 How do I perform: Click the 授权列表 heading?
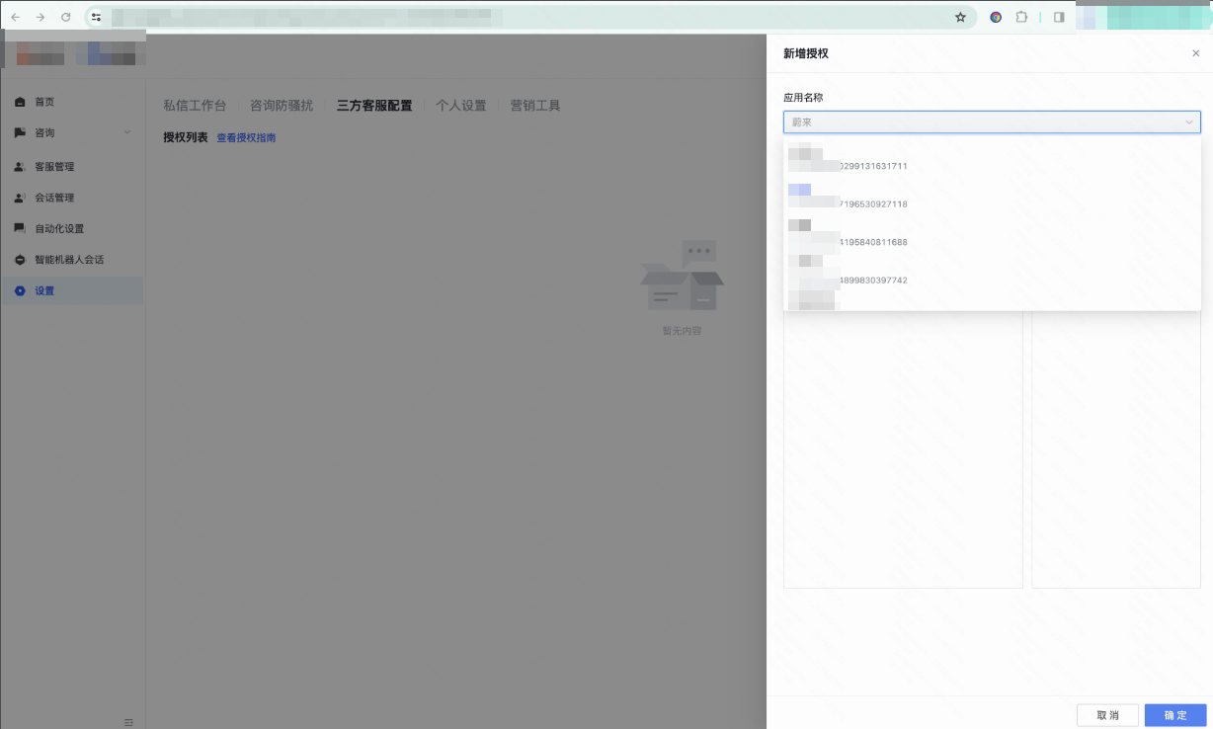coord(186,137)
